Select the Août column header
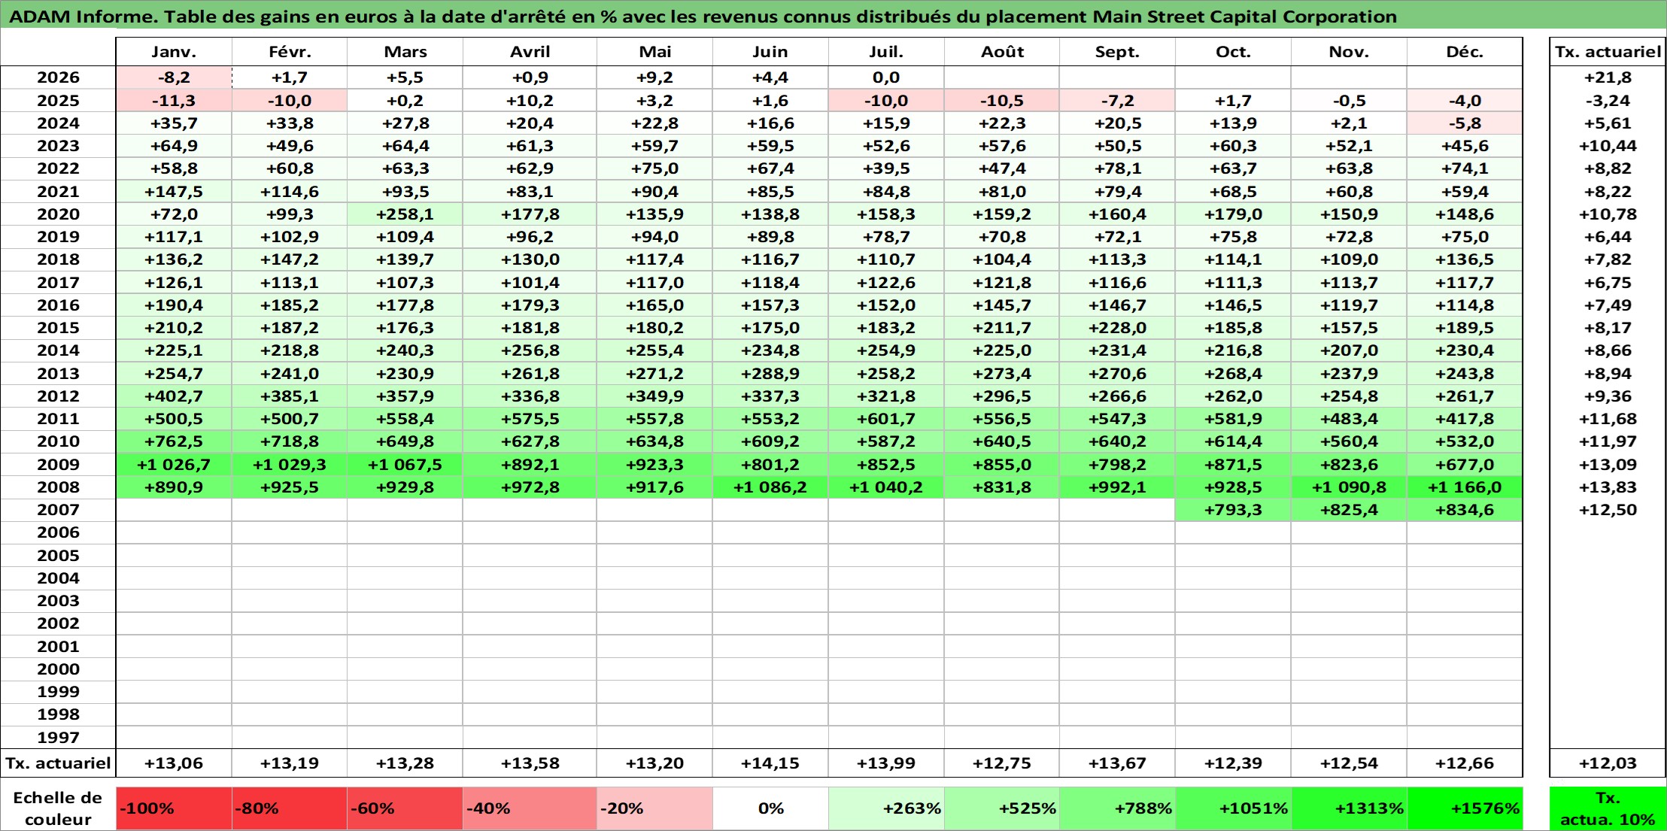This screenshot has height=831, width=1667. (x=1002, y=52)
